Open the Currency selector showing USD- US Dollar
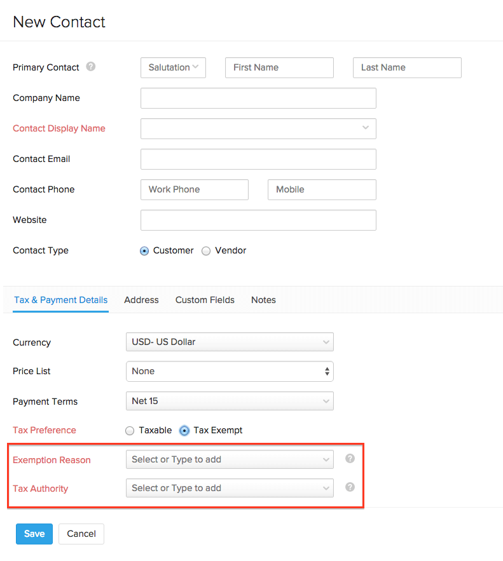Screen dimensions: 503x561 (x=230, y=342)
